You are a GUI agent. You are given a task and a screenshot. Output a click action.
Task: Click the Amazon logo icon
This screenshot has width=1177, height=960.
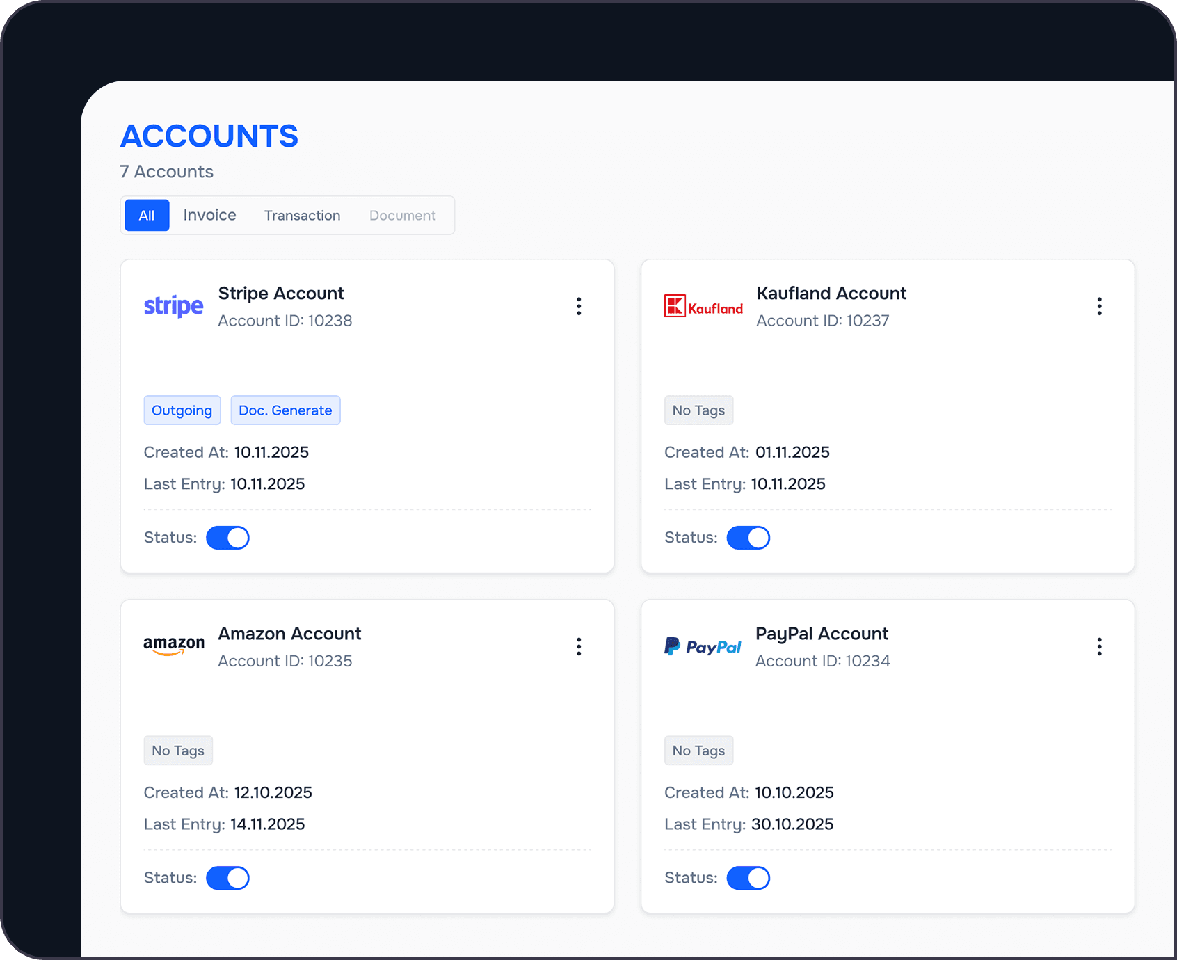[173, 646]
